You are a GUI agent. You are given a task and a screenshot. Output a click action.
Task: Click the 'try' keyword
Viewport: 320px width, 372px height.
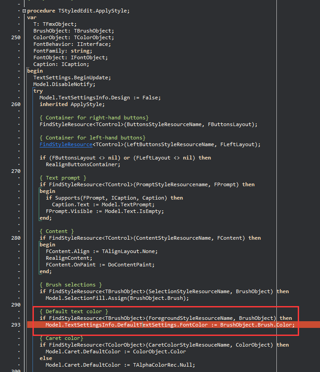pyautogui.click(x=38, y=91)
